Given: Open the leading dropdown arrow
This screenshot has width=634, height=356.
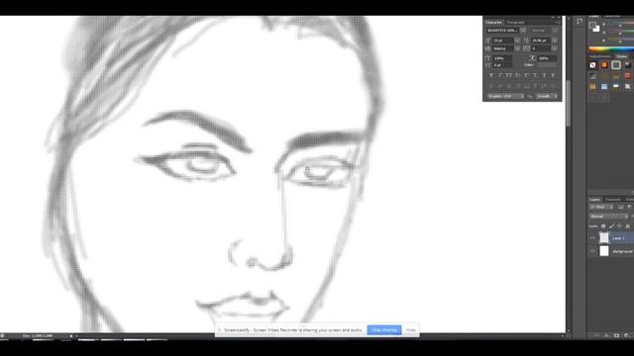Looking at the screenshot, I should tap(555, 41).
